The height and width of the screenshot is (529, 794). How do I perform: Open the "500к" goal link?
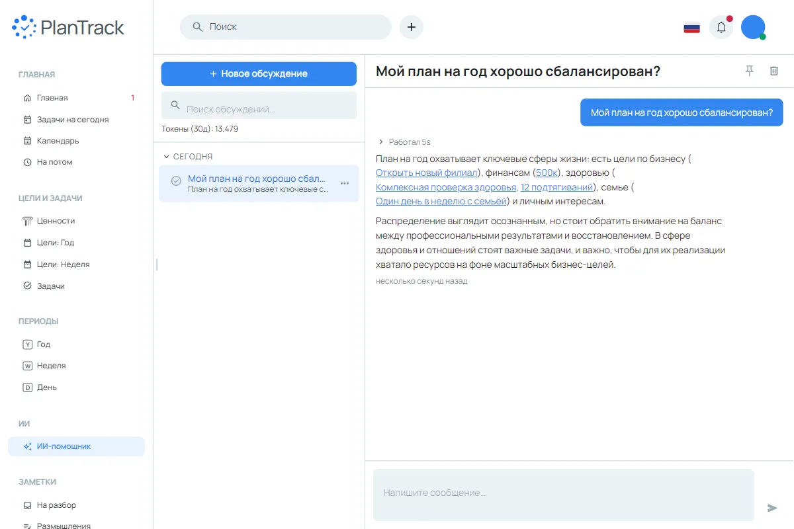pyautogui.click(x=547, y=173)
